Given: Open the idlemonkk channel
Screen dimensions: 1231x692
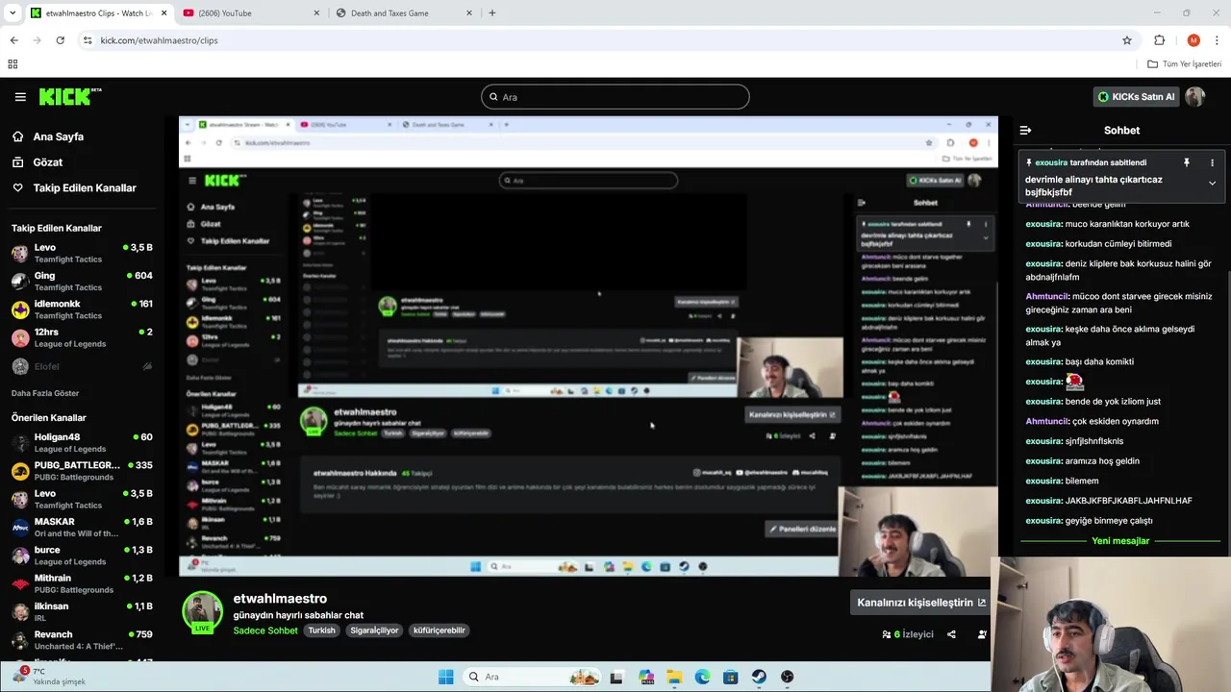Looking at the screenshot, I should [x=82, y=309].
